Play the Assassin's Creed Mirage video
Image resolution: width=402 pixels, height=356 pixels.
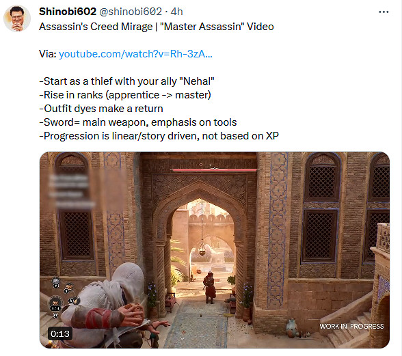click(x=215, y=250)
